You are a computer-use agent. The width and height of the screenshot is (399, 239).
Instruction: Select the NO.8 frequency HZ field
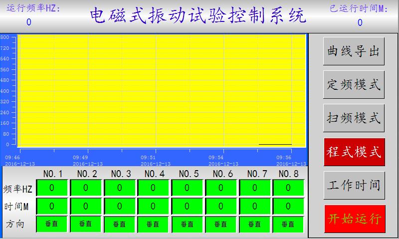(x=288, y=188)
